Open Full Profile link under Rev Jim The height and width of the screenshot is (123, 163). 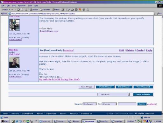[x=15, y=54]
